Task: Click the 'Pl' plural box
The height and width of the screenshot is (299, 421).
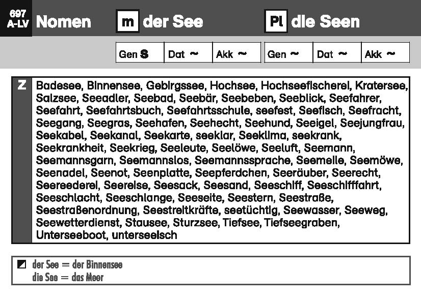Action: point(276,22)
